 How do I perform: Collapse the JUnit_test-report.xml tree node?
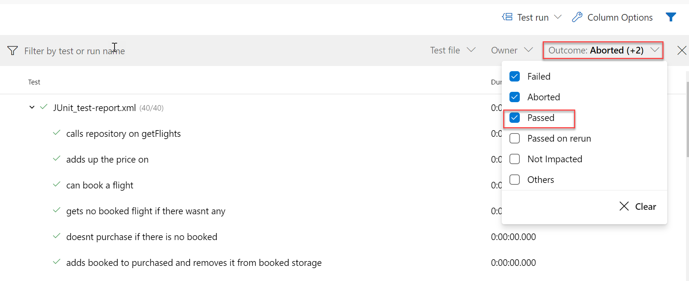[x=32, y=107]
